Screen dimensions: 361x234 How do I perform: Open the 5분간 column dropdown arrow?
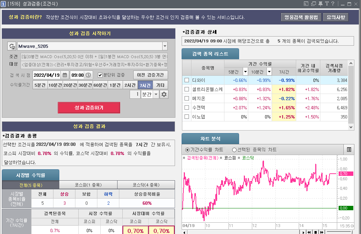[x=245, y=72]
